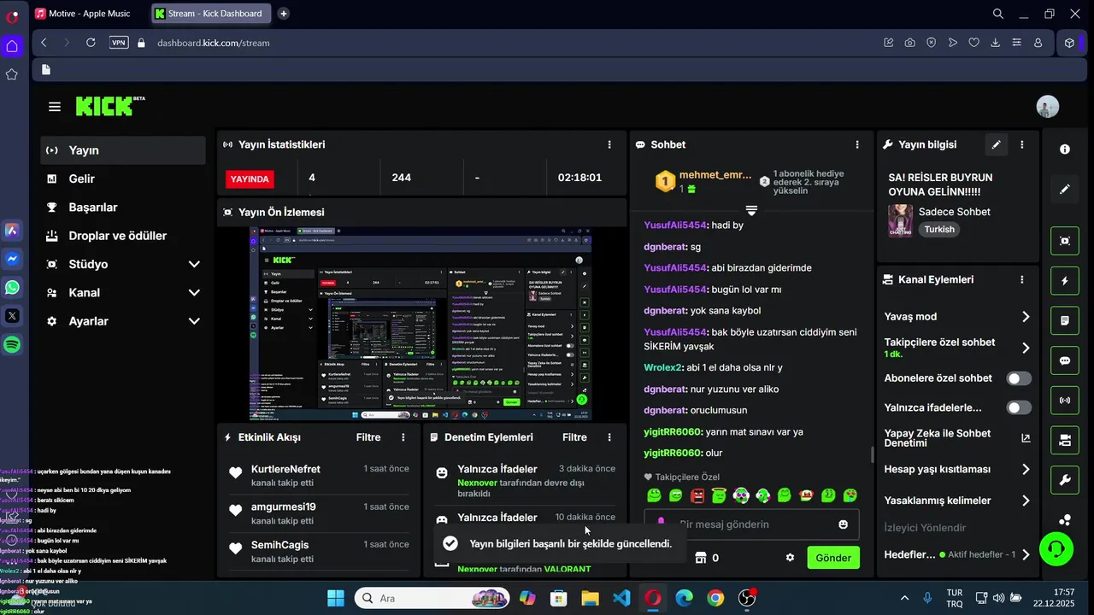This screenshot has height=615, width=1094.
Task: Open Hesap yaşı kısıtlaması arrow
Action: click(1026, 470)
